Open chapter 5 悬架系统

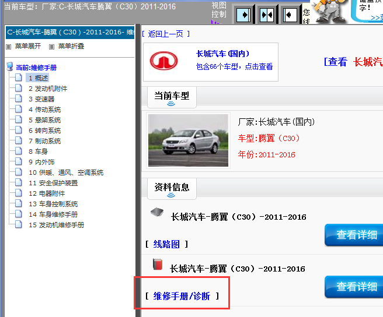click(45, 120)
